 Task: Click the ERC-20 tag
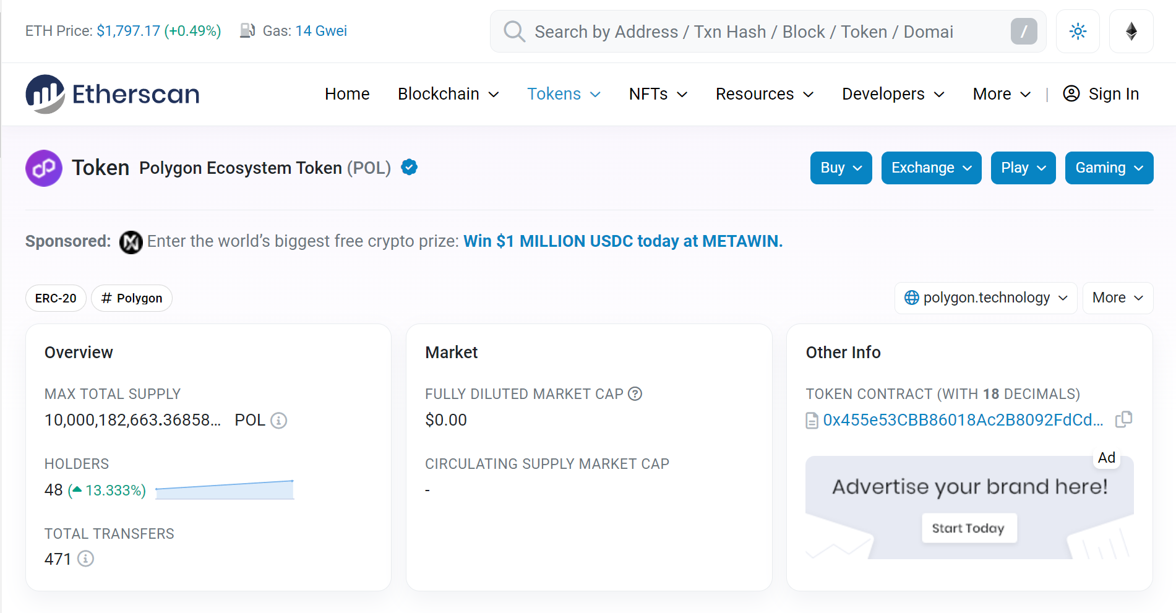[56, 298]
